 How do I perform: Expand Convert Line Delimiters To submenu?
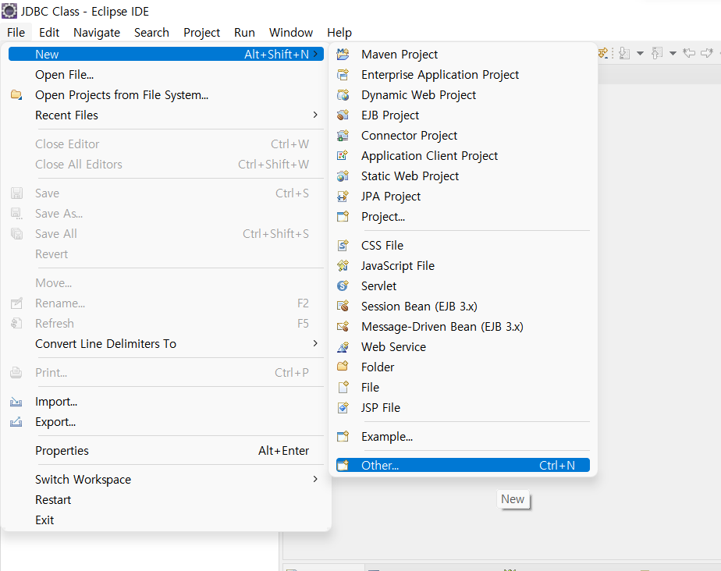coord(315,343)
